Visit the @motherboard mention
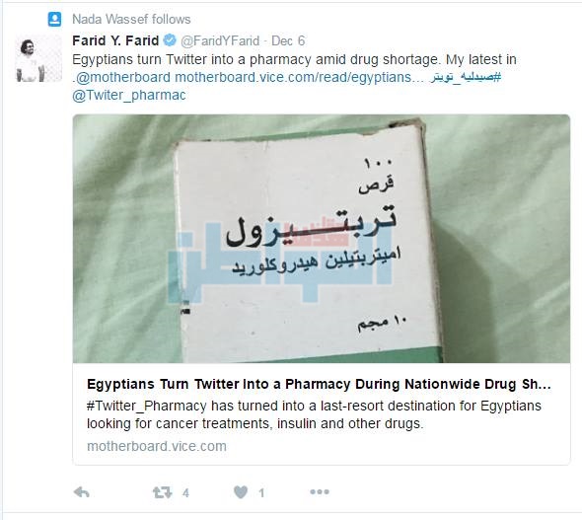Screen dimensions: 582x520 [x=123, y=77]
